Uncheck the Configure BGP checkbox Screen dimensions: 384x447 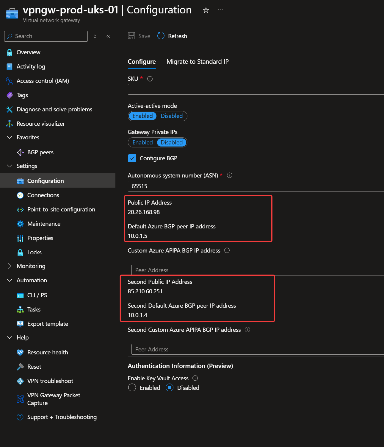[132, 158]
